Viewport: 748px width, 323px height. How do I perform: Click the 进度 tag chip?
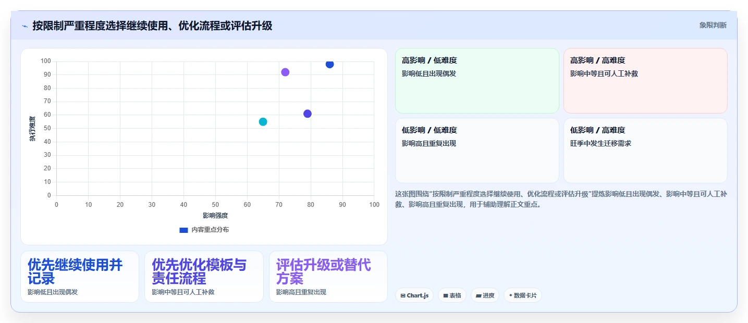[x=485, y=295]
